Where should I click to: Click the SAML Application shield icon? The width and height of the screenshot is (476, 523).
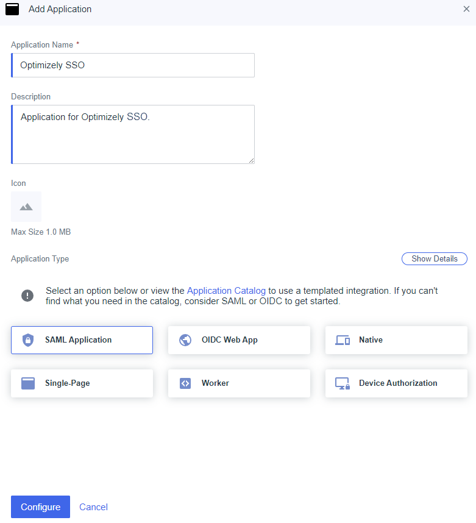(28, 340)
